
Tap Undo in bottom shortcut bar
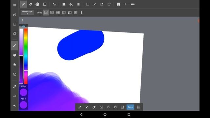[108, 107]
